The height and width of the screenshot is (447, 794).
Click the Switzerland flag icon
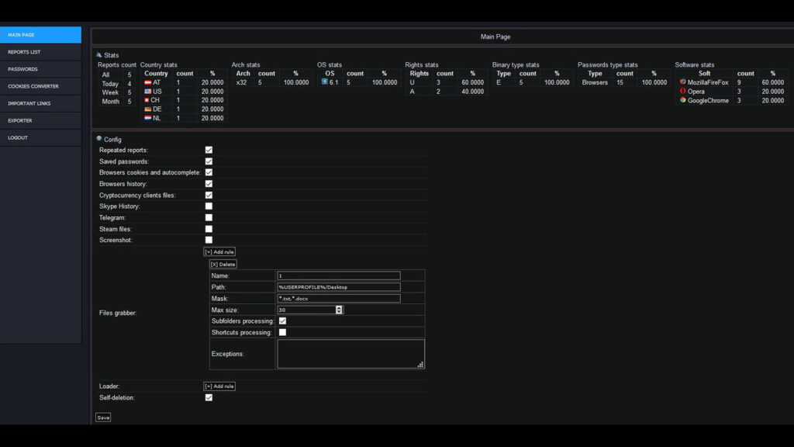(147, 100)
